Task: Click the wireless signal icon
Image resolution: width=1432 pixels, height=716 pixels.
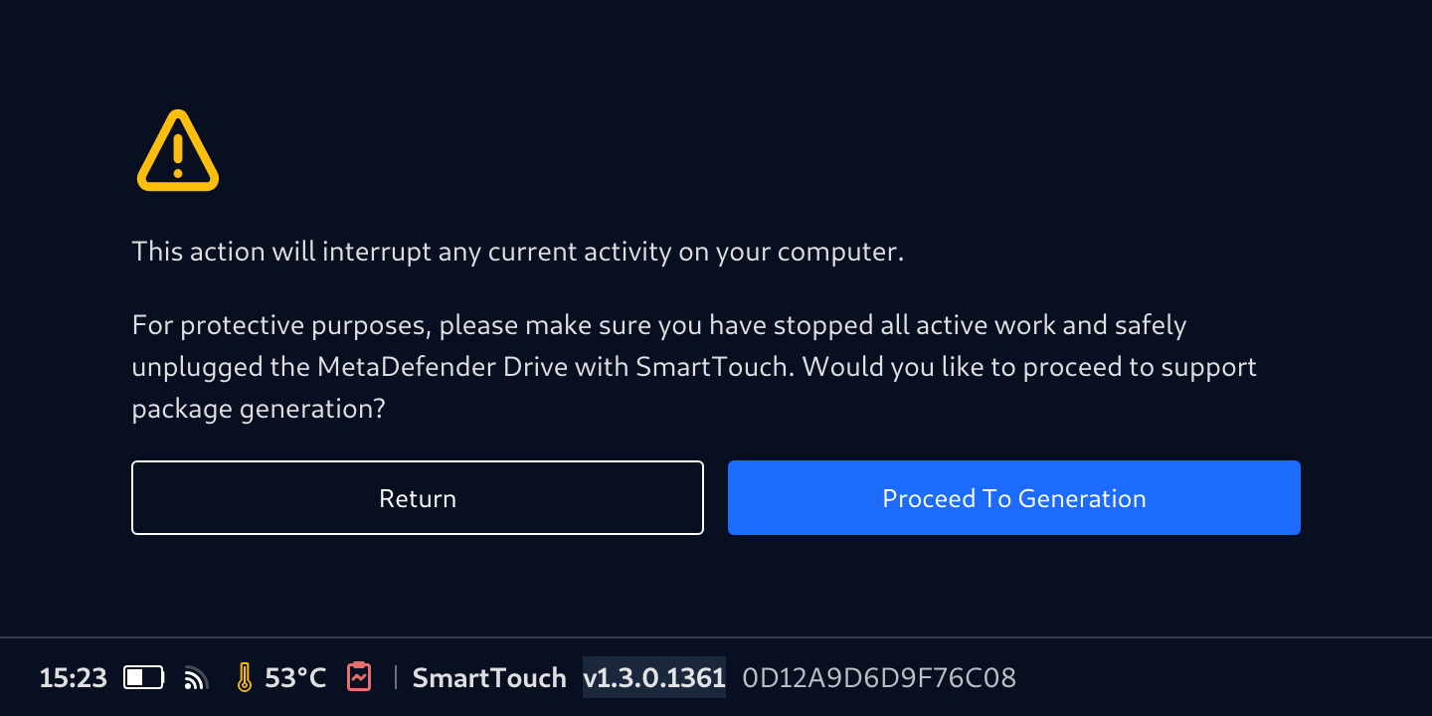Action: click(196, 679)
